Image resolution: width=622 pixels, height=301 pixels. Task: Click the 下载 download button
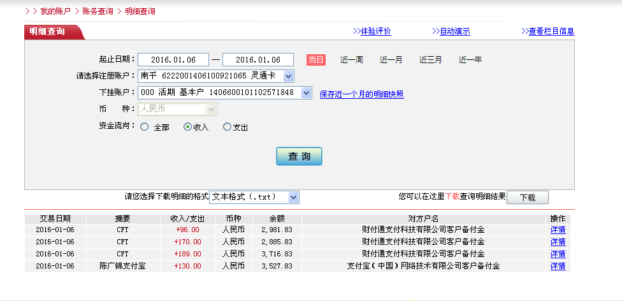point(527,198)
